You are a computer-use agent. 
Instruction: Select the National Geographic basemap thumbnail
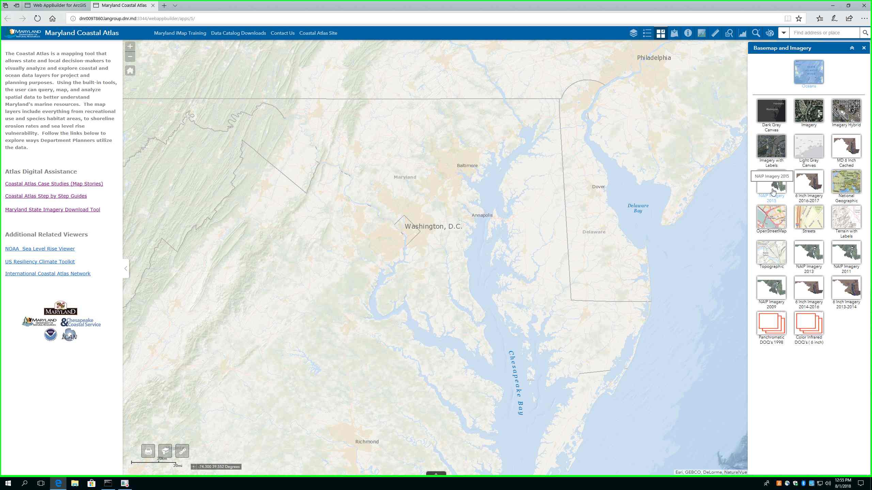click(846, 182)
